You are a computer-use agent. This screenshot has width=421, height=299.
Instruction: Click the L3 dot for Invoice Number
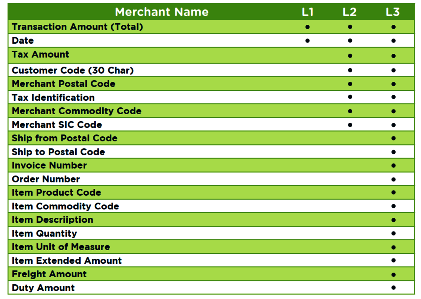393,165
